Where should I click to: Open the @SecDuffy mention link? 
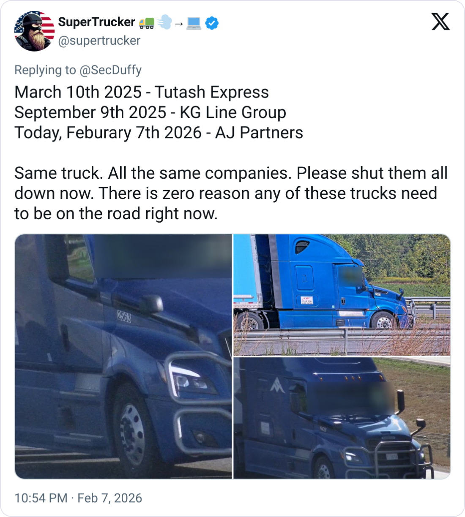coord(110,70)
